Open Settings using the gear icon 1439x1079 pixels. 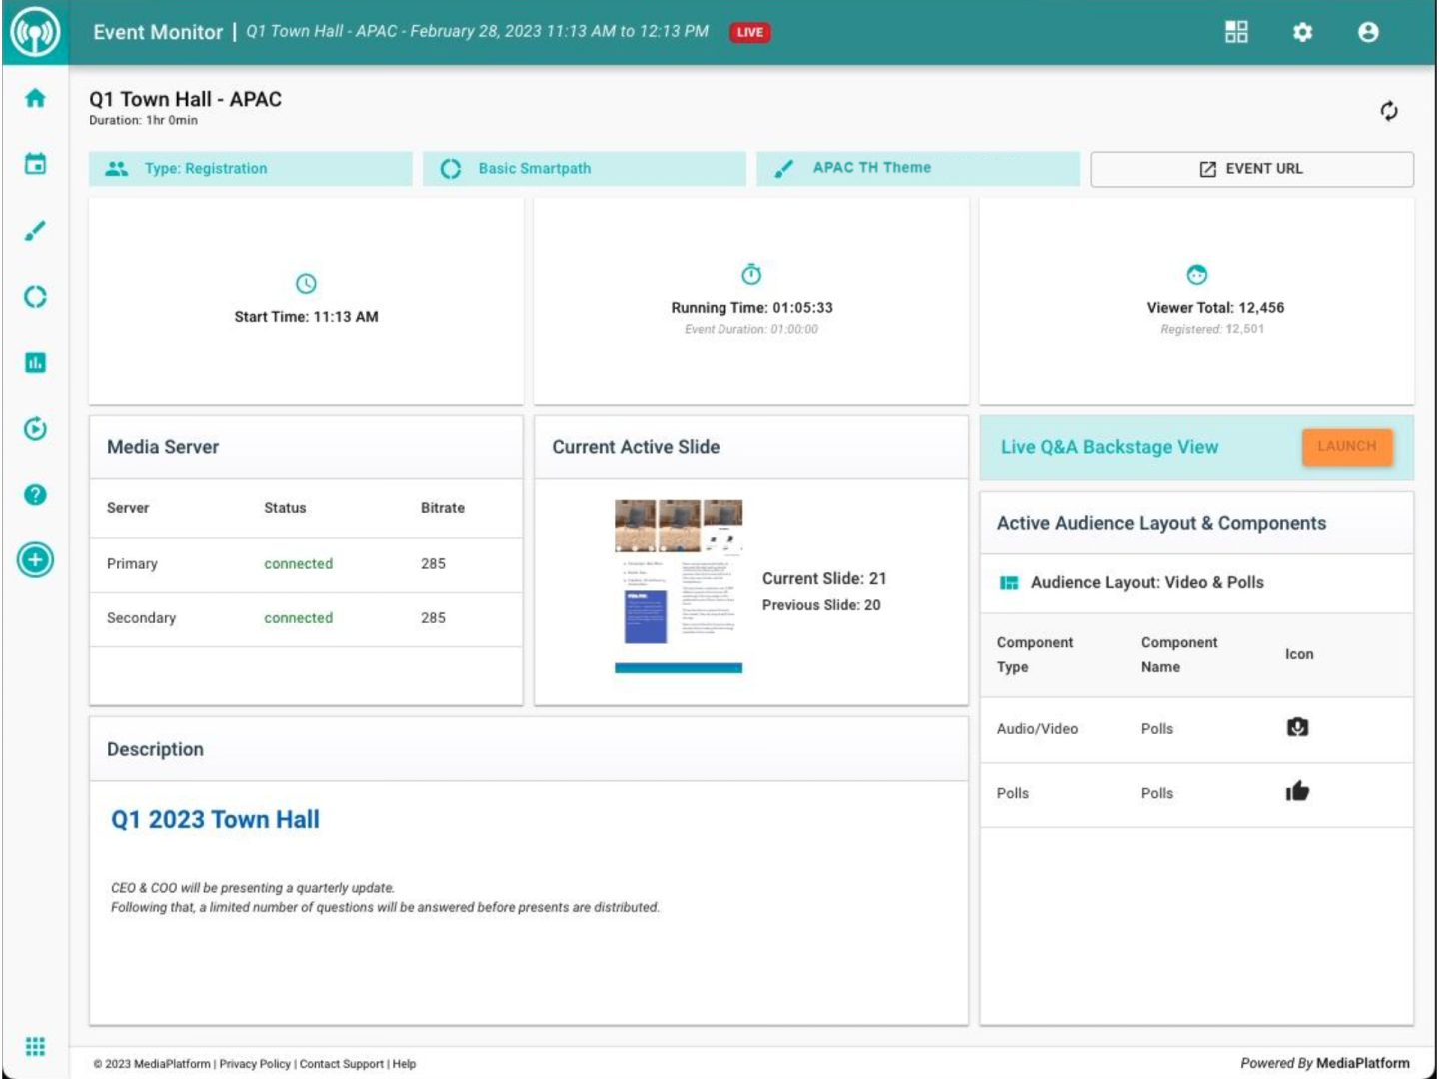tap(1303, 31)
